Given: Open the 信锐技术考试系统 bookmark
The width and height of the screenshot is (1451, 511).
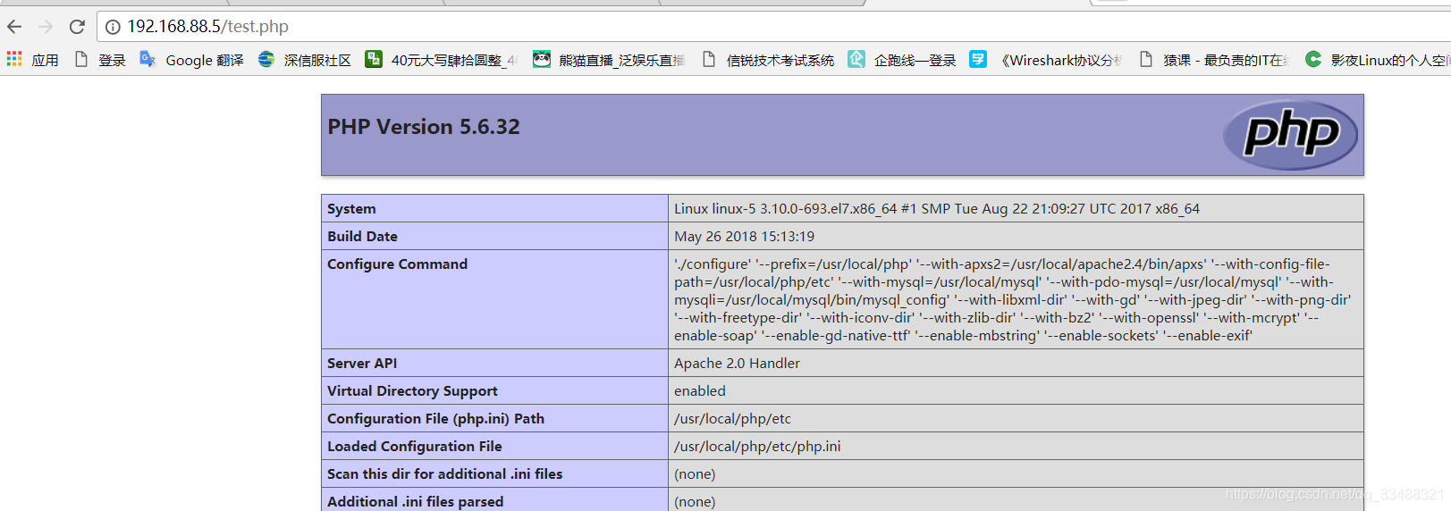Looking at the screenshot, I should [768, 60].
